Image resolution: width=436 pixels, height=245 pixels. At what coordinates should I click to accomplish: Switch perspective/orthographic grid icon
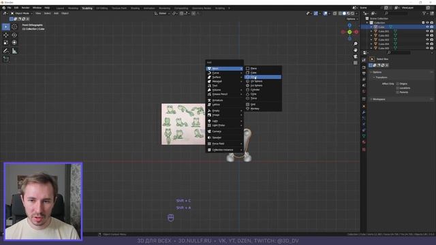[x=356, y=63]
